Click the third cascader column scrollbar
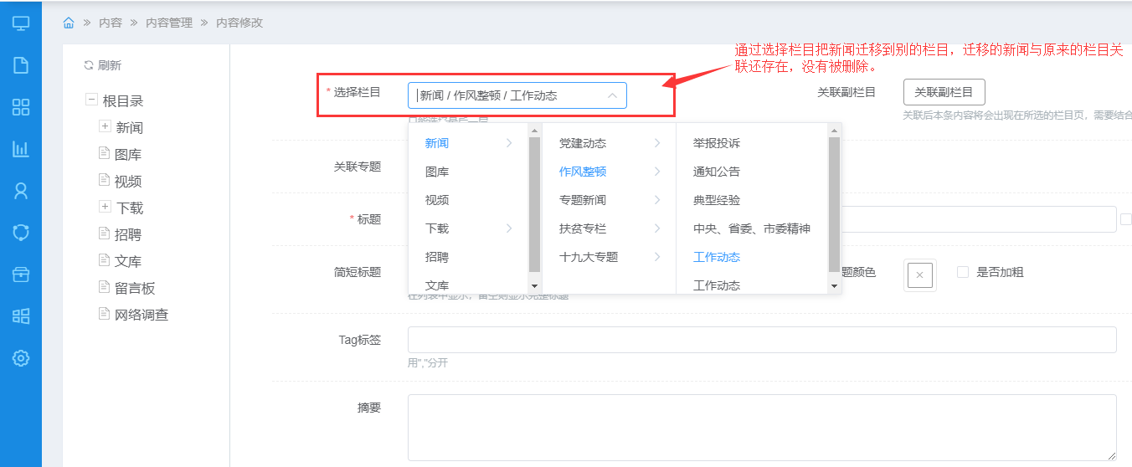1132x467 pixels. pos(834,204)
